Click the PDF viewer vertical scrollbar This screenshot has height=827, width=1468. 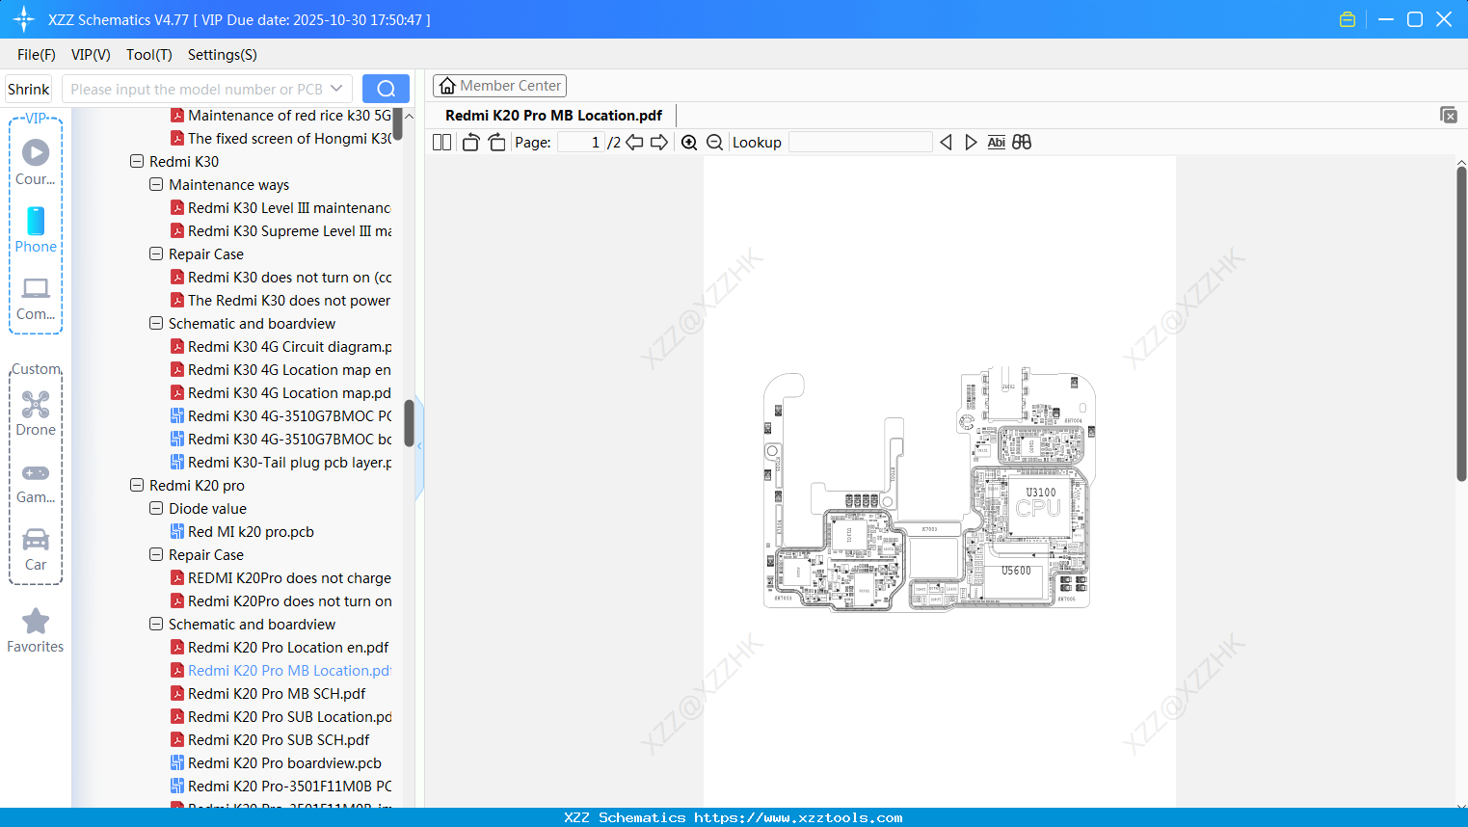coord(1461,324)
